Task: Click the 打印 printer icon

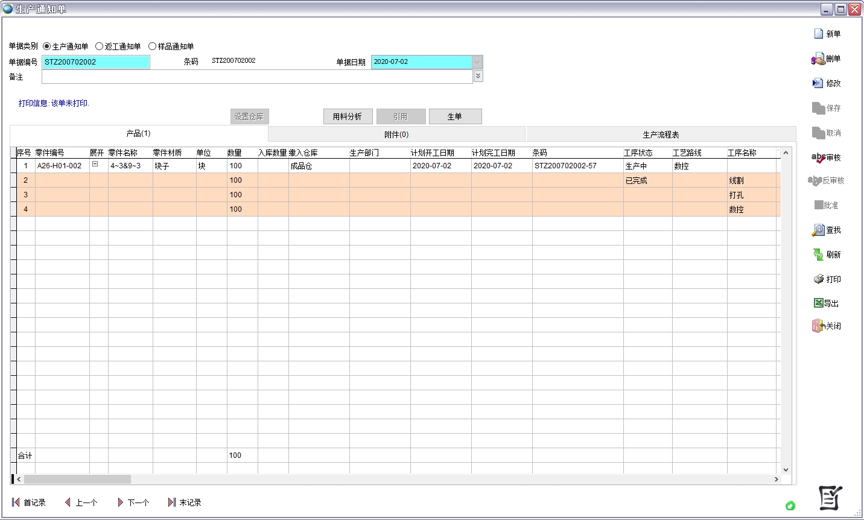Action: click(819, 279)
